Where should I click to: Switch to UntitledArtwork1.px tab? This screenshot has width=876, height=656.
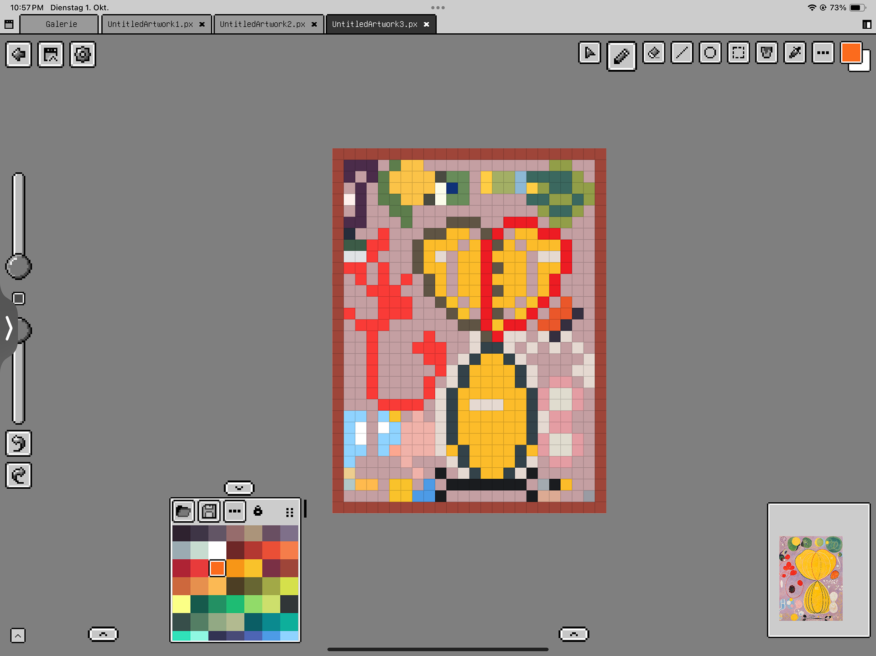tap(150, 24)
